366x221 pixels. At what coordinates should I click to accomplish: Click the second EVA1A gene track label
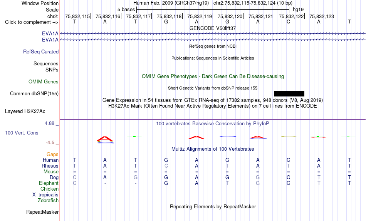(50, 40)
